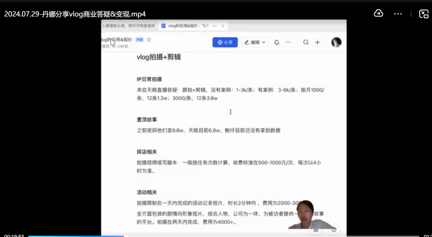Image resolution: width=432 pixels, height=237 pixels.
Task: Toggle the clock icon near the presenter webcam
Action: click(x=334, y=230)
